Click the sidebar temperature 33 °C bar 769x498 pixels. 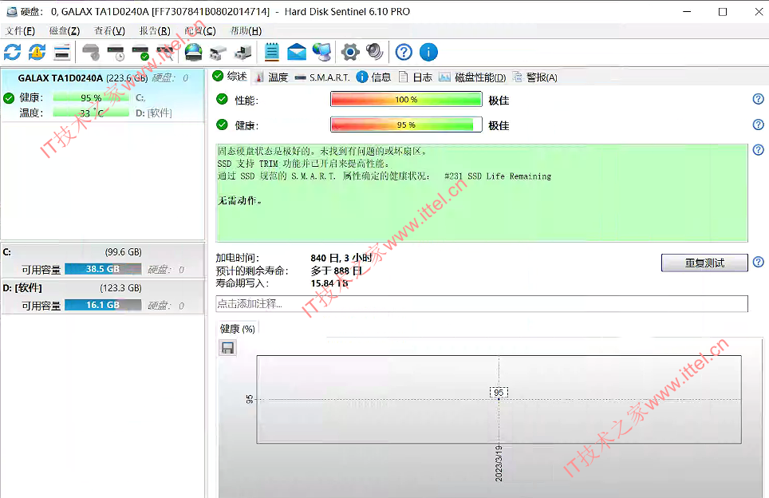tap(91, 113)
